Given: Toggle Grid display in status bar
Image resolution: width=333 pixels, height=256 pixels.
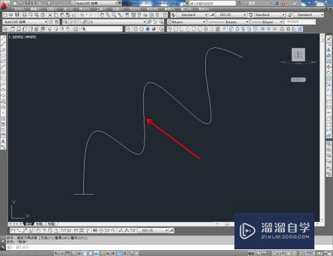Looking at the screenshot, I should (68, 253).
